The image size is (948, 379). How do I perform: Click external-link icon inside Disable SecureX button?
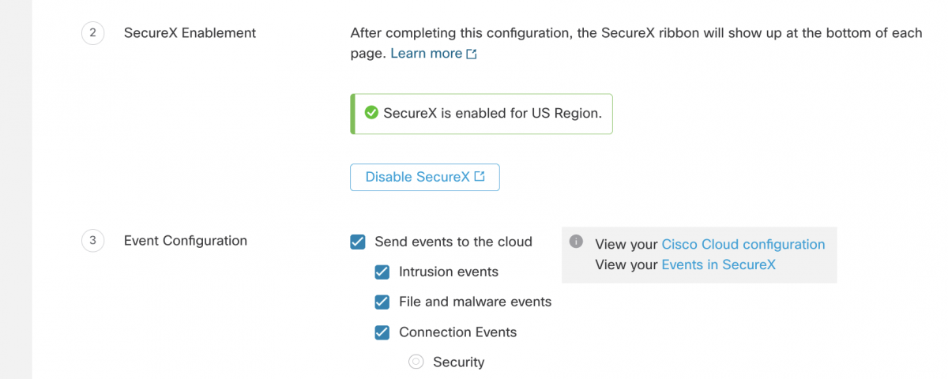coord(480,177)
